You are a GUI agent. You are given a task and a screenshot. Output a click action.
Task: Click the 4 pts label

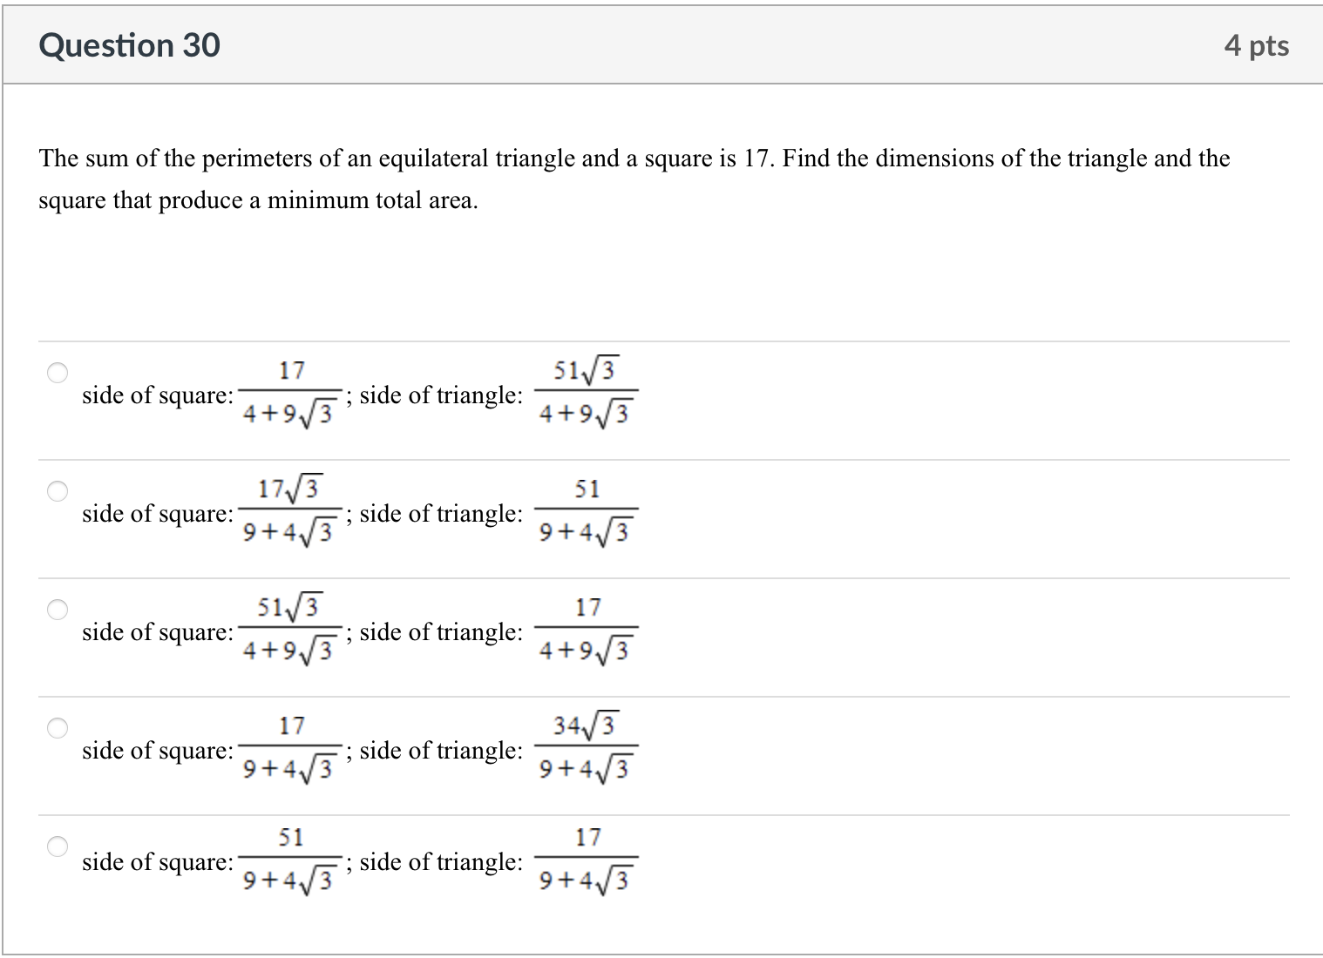click(x=1257, y=45)
